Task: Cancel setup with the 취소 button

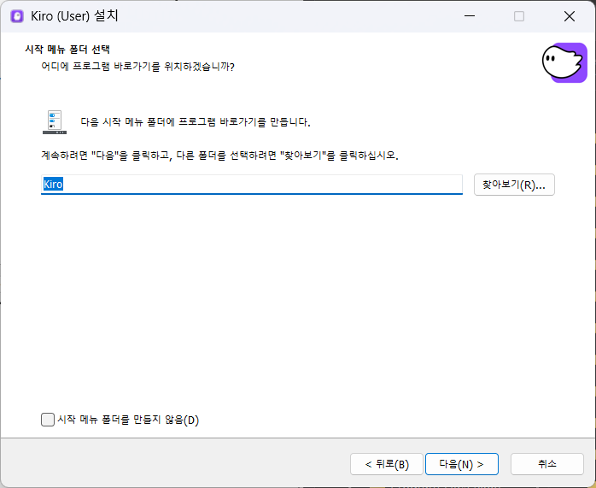Action: point(547,464)
